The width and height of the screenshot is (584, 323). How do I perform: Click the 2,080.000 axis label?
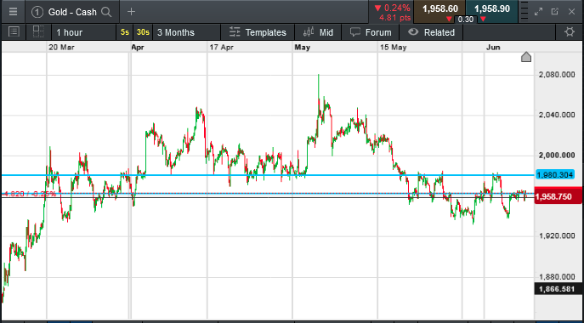coord(557,75)
